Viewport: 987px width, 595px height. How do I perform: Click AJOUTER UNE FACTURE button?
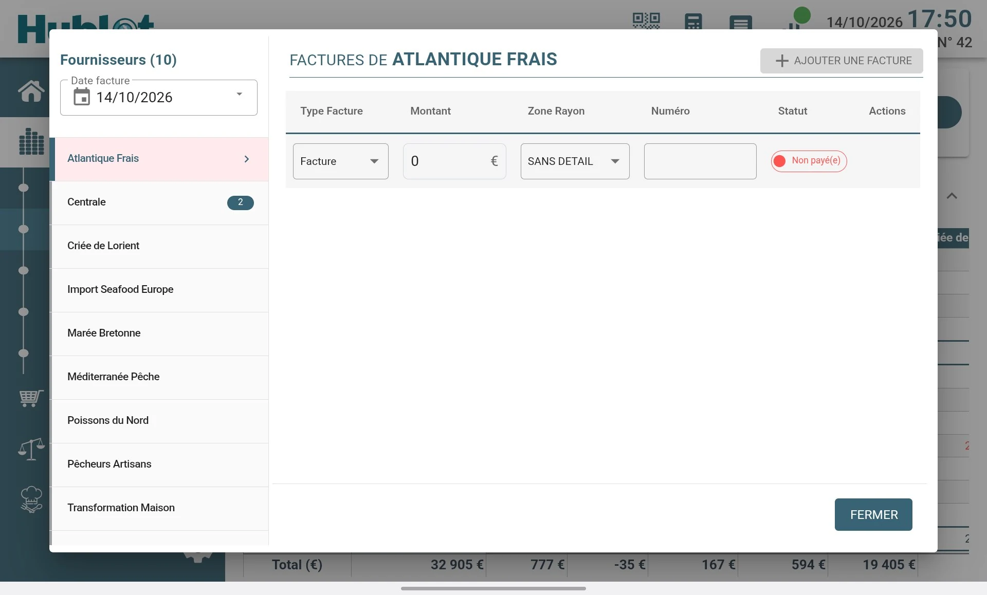coord(842,61)
